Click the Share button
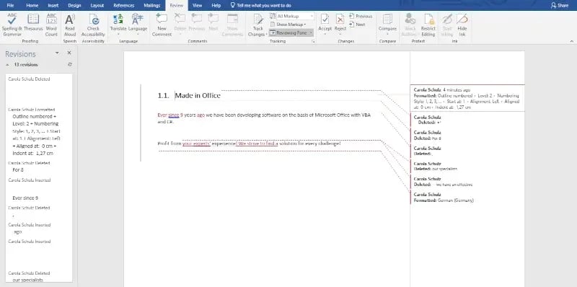This screenshot has height=287, width=577. pos(560,6)
